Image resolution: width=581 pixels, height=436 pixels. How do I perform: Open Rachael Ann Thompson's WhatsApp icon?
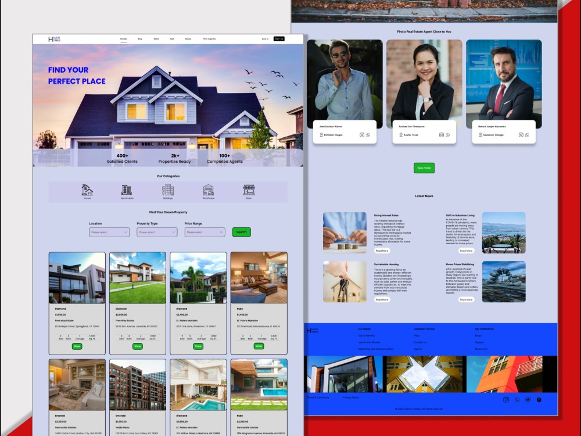(447, 135)
